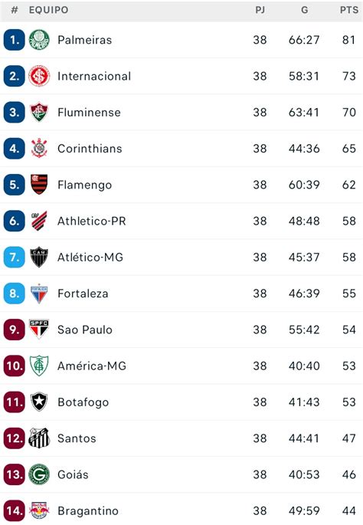The image size is (363, 525).
Task: Open the América-MG team name link
Action: point(92,366)
